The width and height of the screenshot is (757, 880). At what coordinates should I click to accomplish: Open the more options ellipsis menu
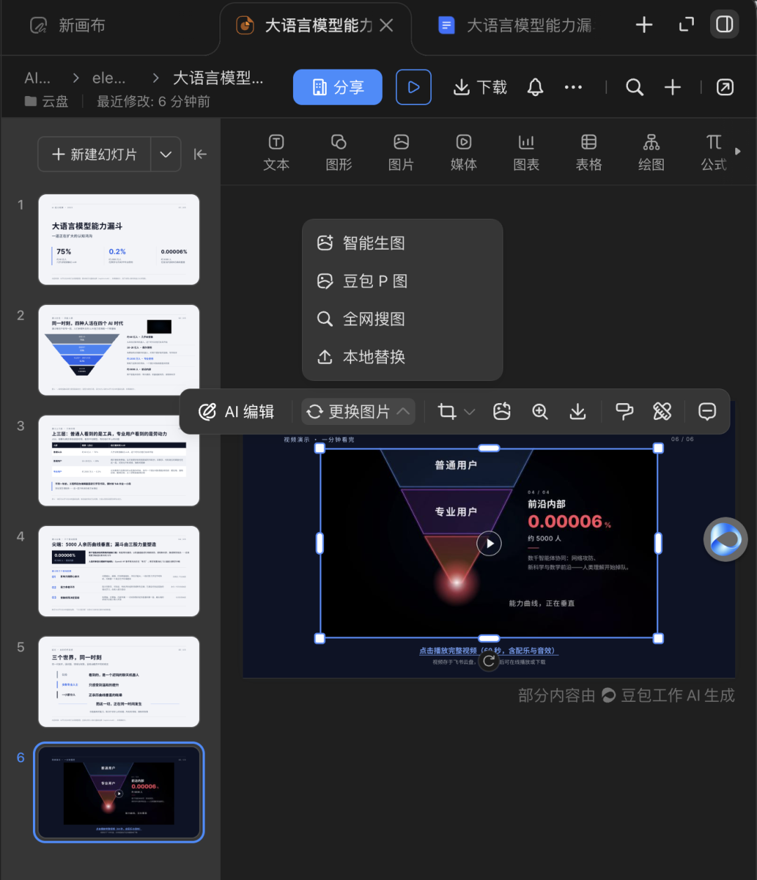[x=573, y=87]
